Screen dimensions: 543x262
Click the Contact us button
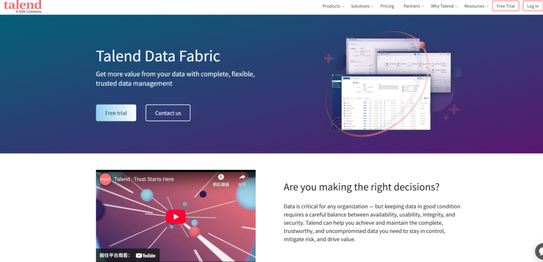(x=168, y=113)
